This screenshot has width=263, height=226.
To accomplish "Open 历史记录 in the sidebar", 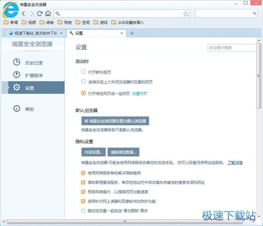I will click(34, 63).
